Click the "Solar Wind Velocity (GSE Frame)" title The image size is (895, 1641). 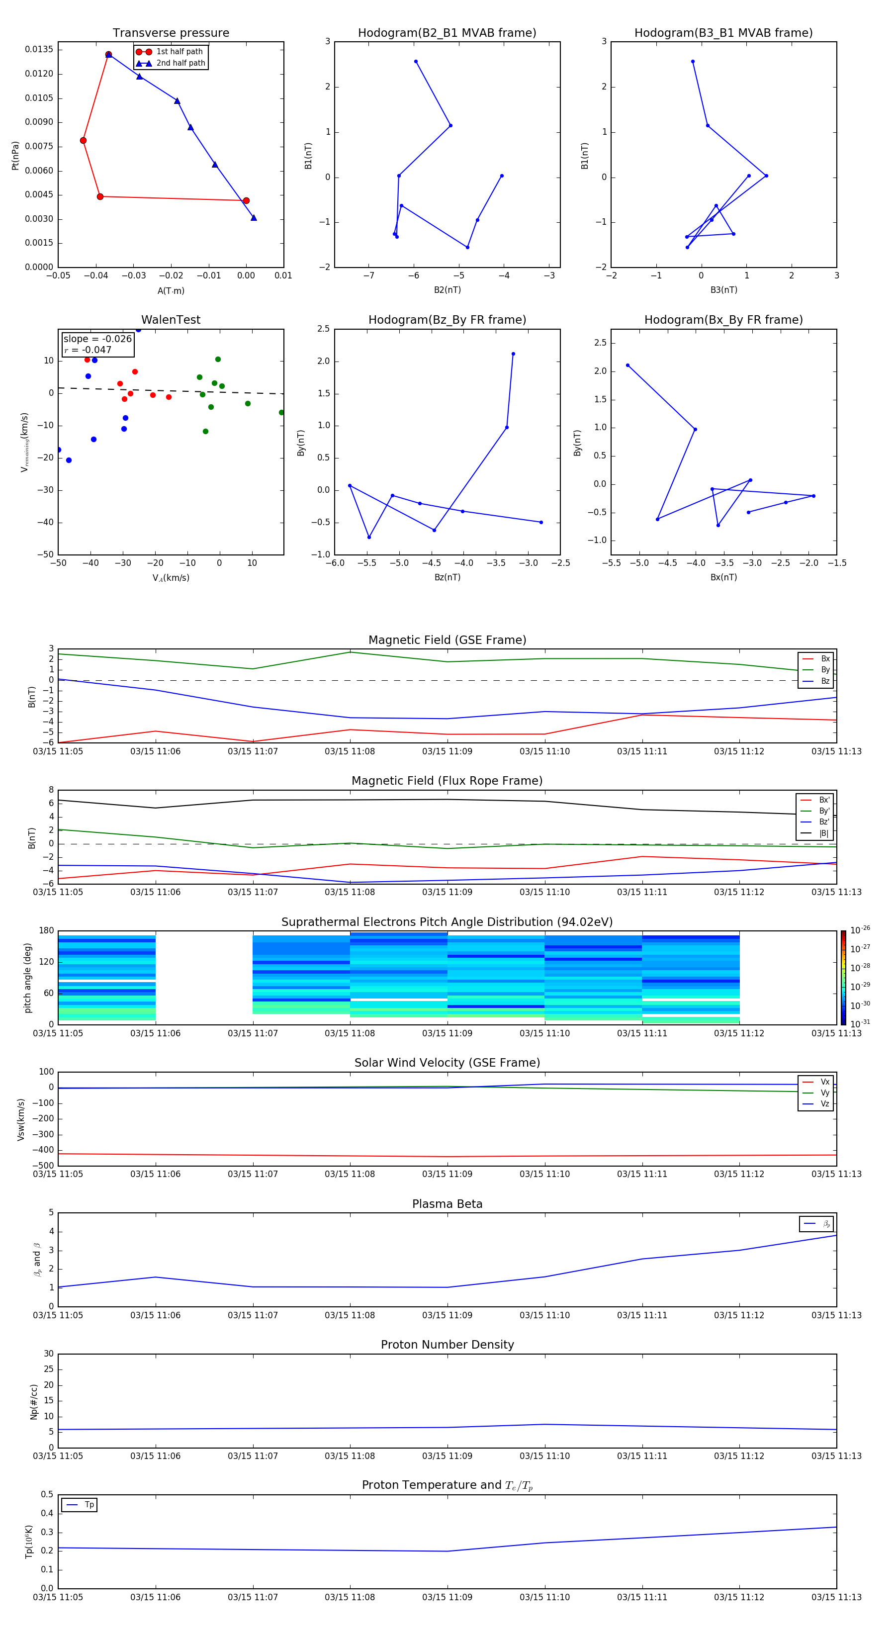[x=447, y=1063]
